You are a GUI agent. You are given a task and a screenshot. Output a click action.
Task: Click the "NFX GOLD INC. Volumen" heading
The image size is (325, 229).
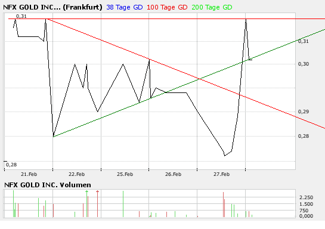click(48, 185)
